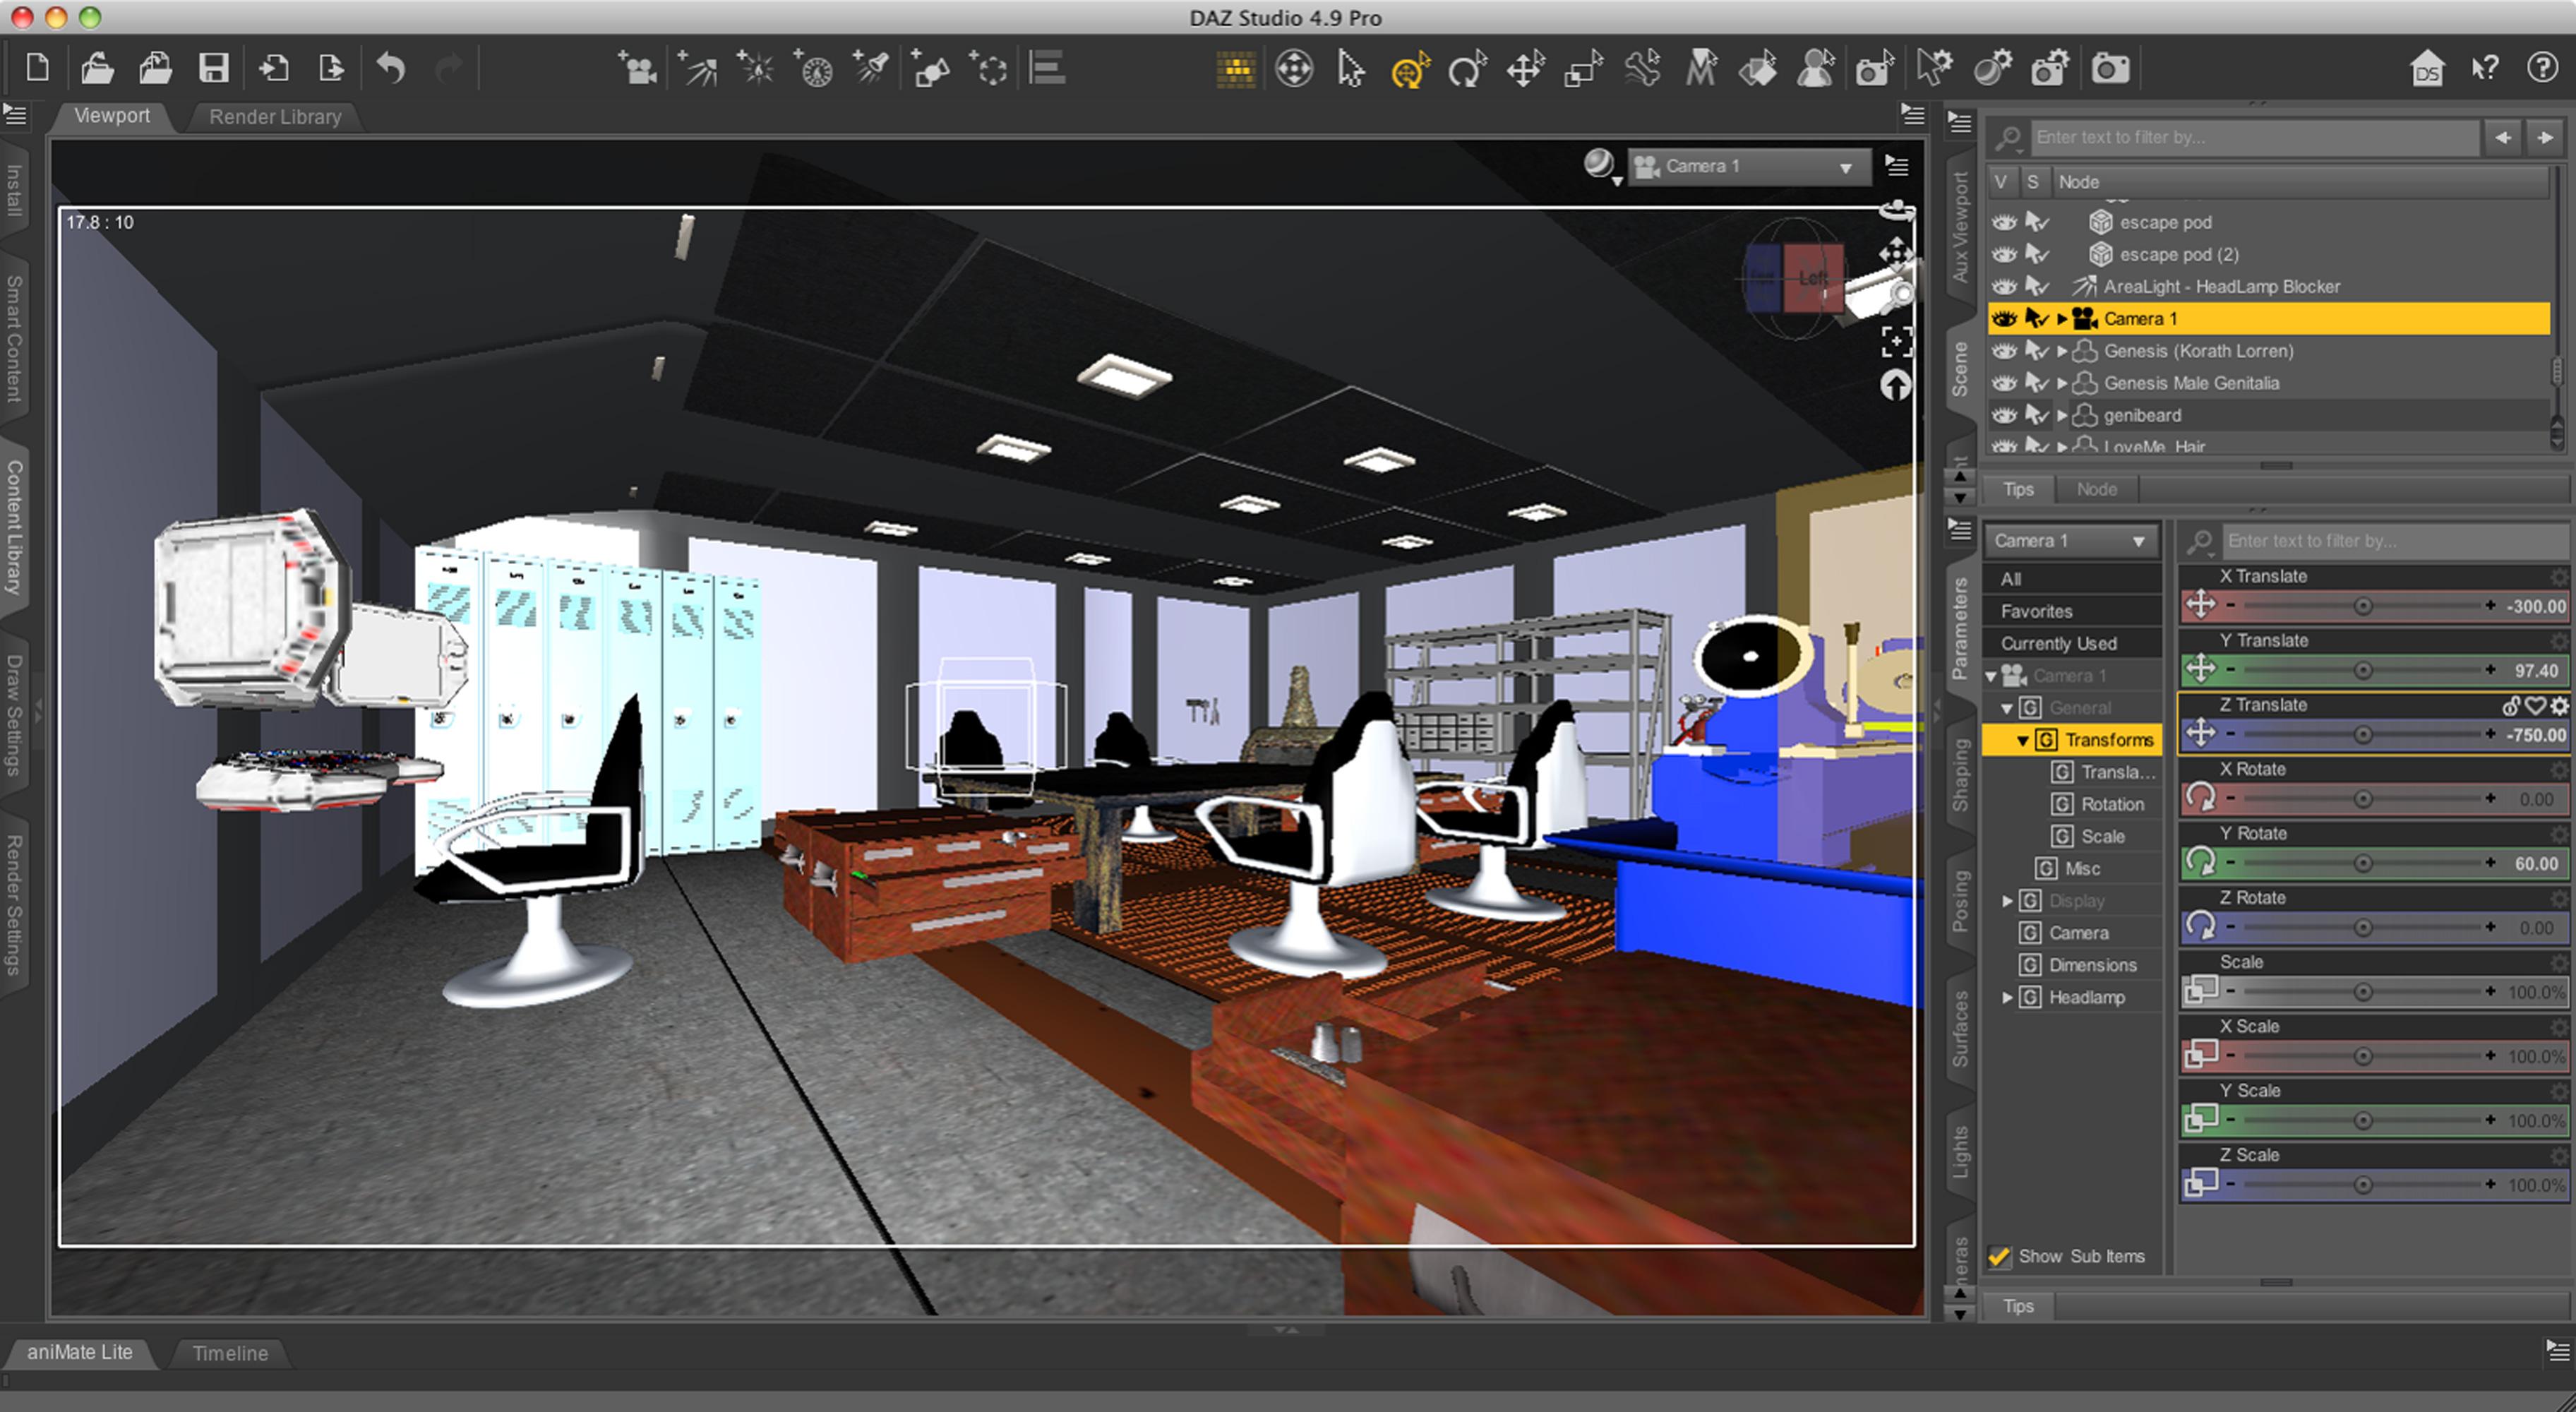This screenshot has height=1412, width=2576.
Task: Click the New scene file icon
Action: pyautogui.click(x=37, y=68)
